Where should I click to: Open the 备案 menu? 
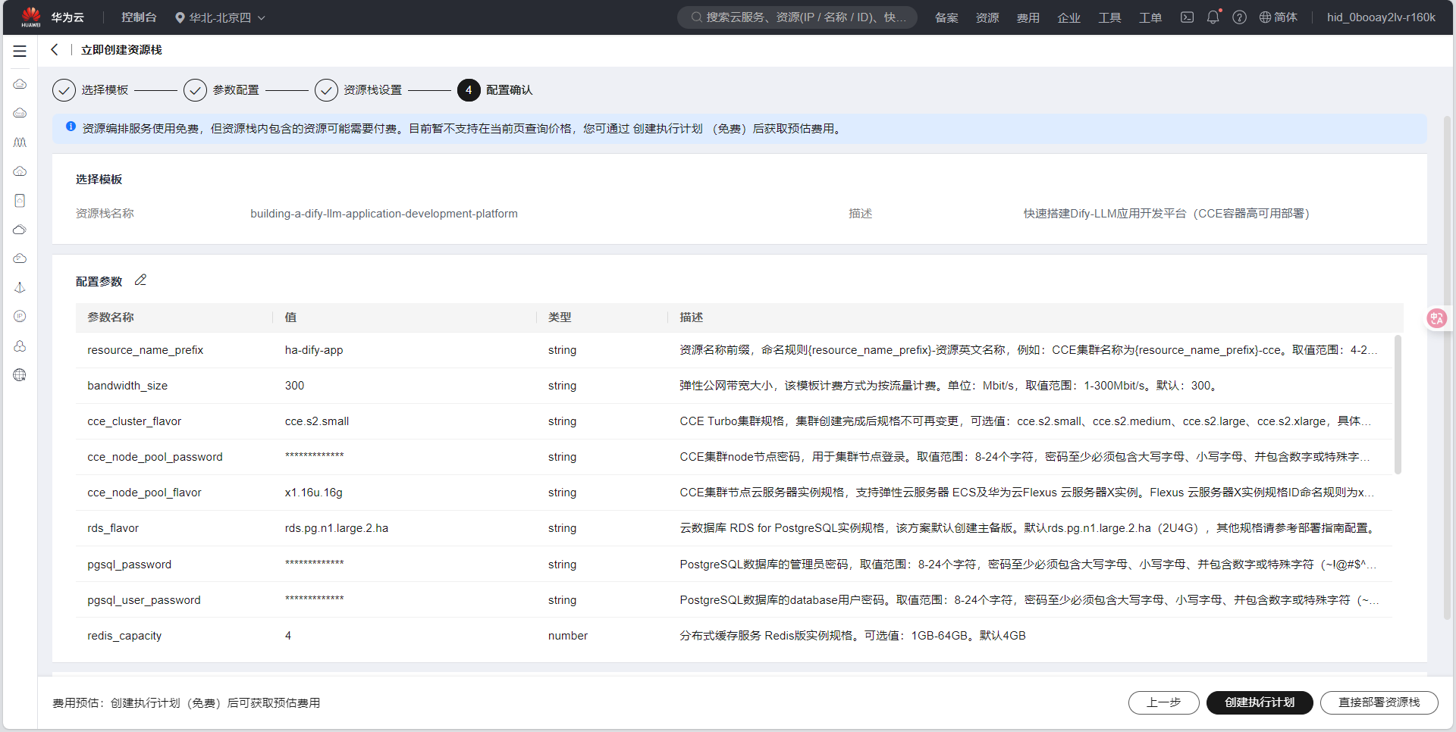click(946, 17)
